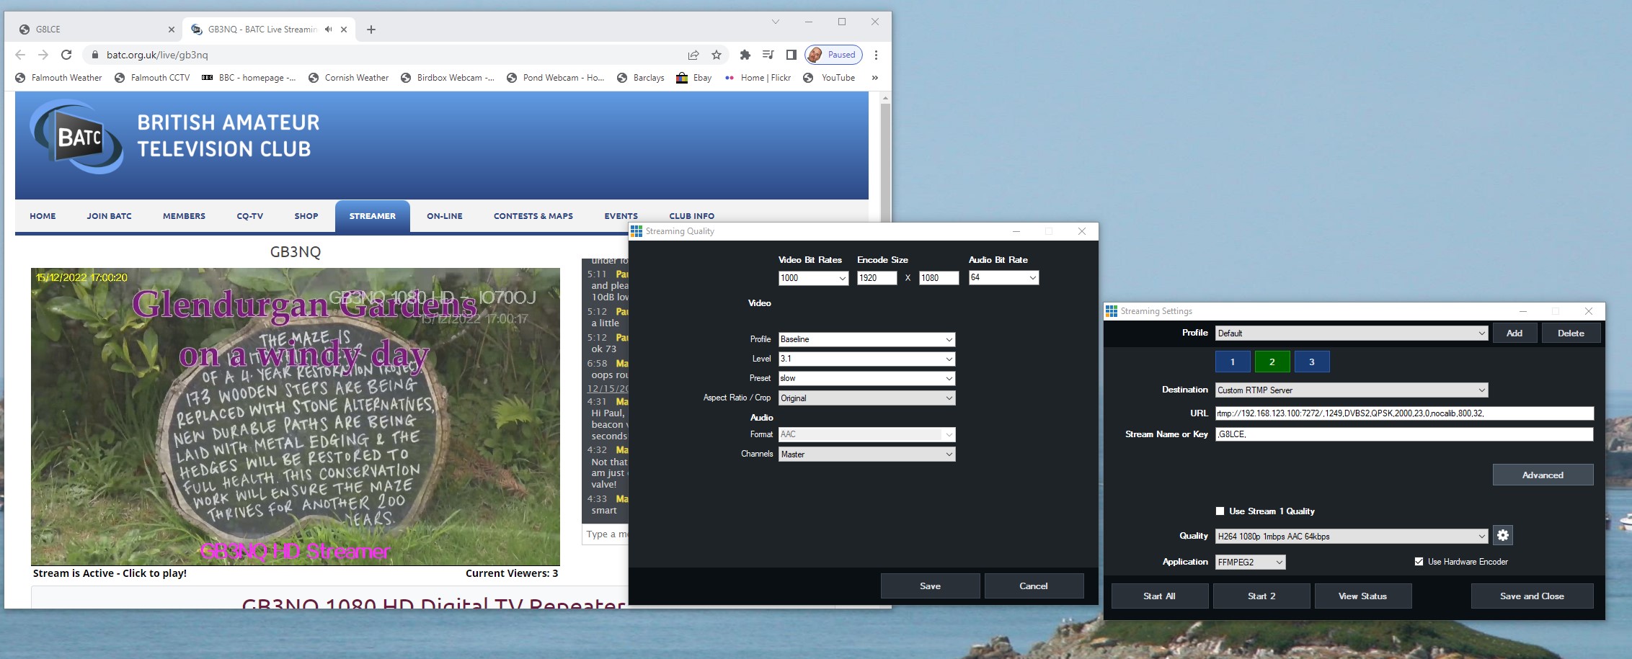
Task: Open the Chrome extensions puzzle icon
Action: 745,55
